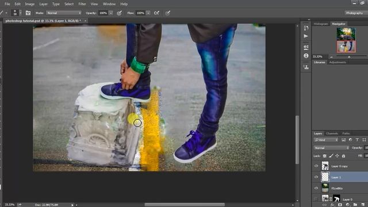Select the Layer 0 copy thumbnail

[x=325, y=166]
